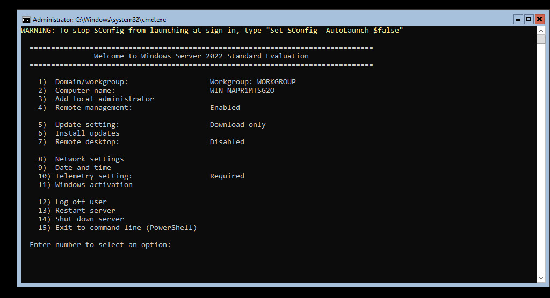Click the WARNING line about Set-SConfig AutoLaunch

(212, 31)
